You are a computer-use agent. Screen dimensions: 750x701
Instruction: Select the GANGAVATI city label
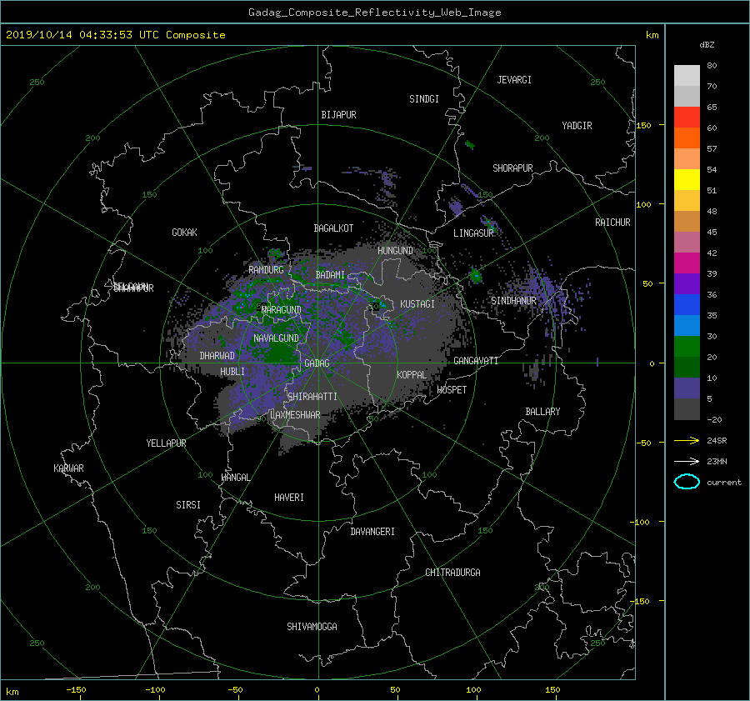pos(476,361)
